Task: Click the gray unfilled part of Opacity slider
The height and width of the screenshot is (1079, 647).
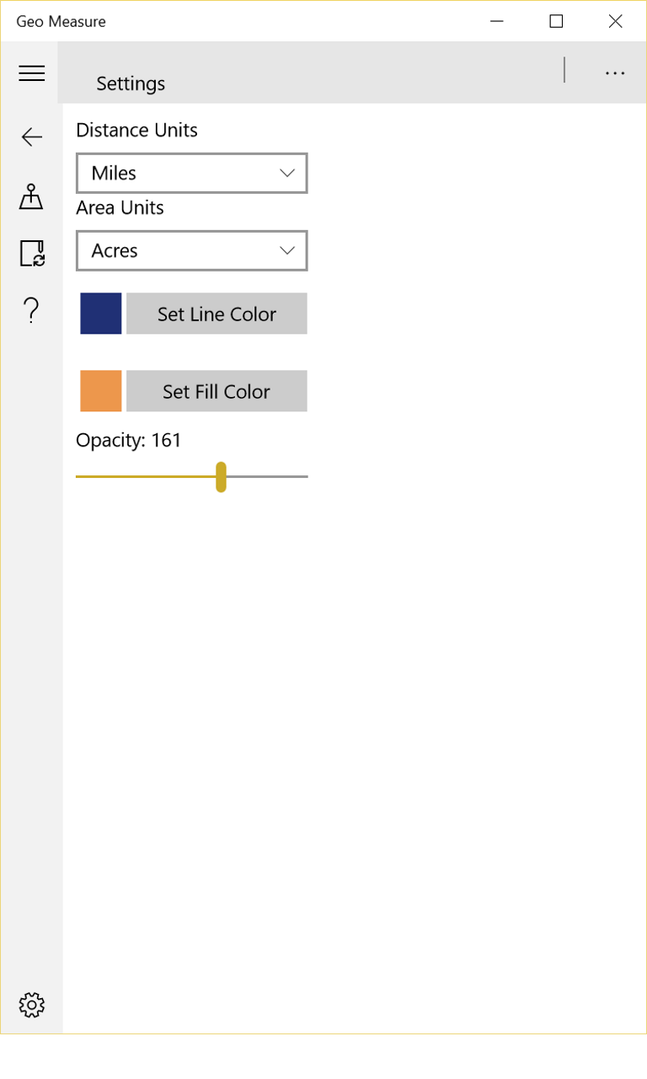Action: pos(268,476)
